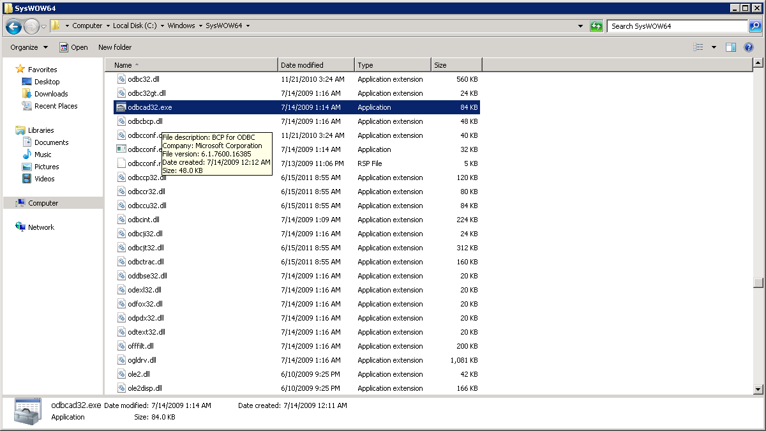Click the green Refresh button by address bar
The image size is (766, 431).
click(596, 26)
